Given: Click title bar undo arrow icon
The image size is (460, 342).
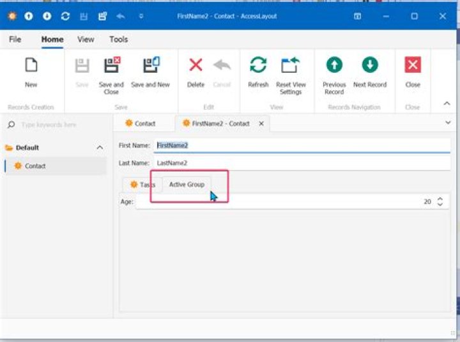Looking at the screenshot, I should 121,16.
